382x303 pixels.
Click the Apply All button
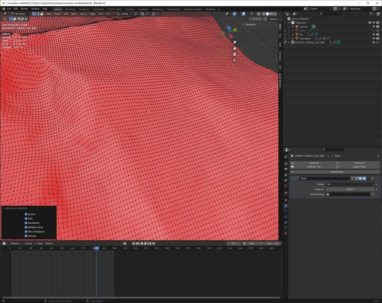click(312, 163)
